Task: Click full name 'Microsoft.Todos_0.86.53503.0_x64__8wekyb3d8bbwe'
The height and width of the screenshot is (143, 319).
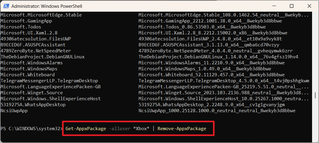Action: (202, 27)
